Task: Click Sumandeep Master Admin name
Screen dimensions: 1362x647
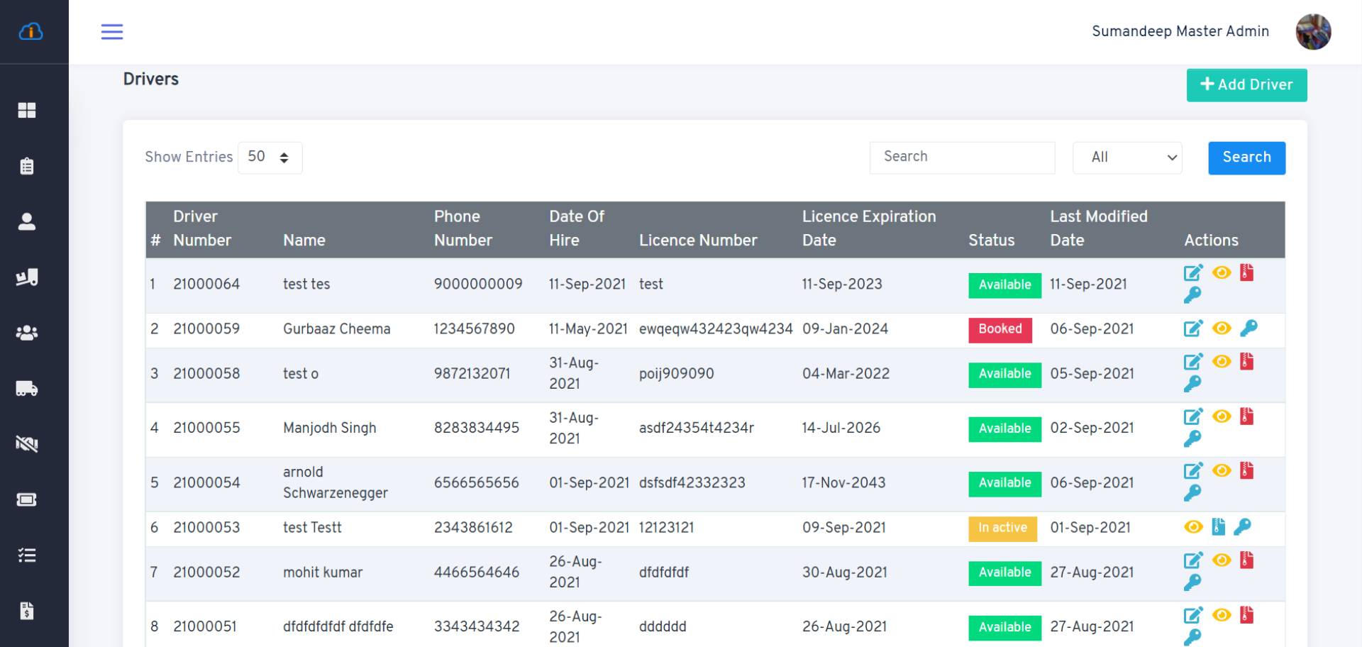Action: coord(1180,31)
